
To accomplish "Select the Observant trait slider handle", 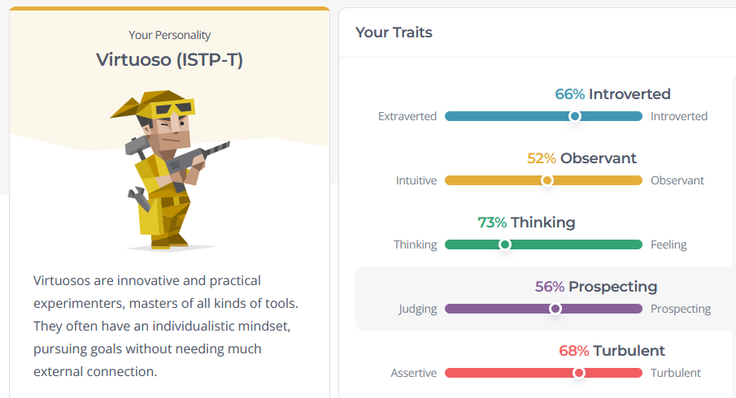I will [547, 180].
